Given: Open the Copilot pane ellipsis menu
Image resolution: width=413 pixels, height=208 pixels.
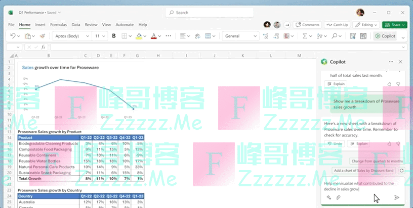Looking at the screenshot, I should [391, 62].
